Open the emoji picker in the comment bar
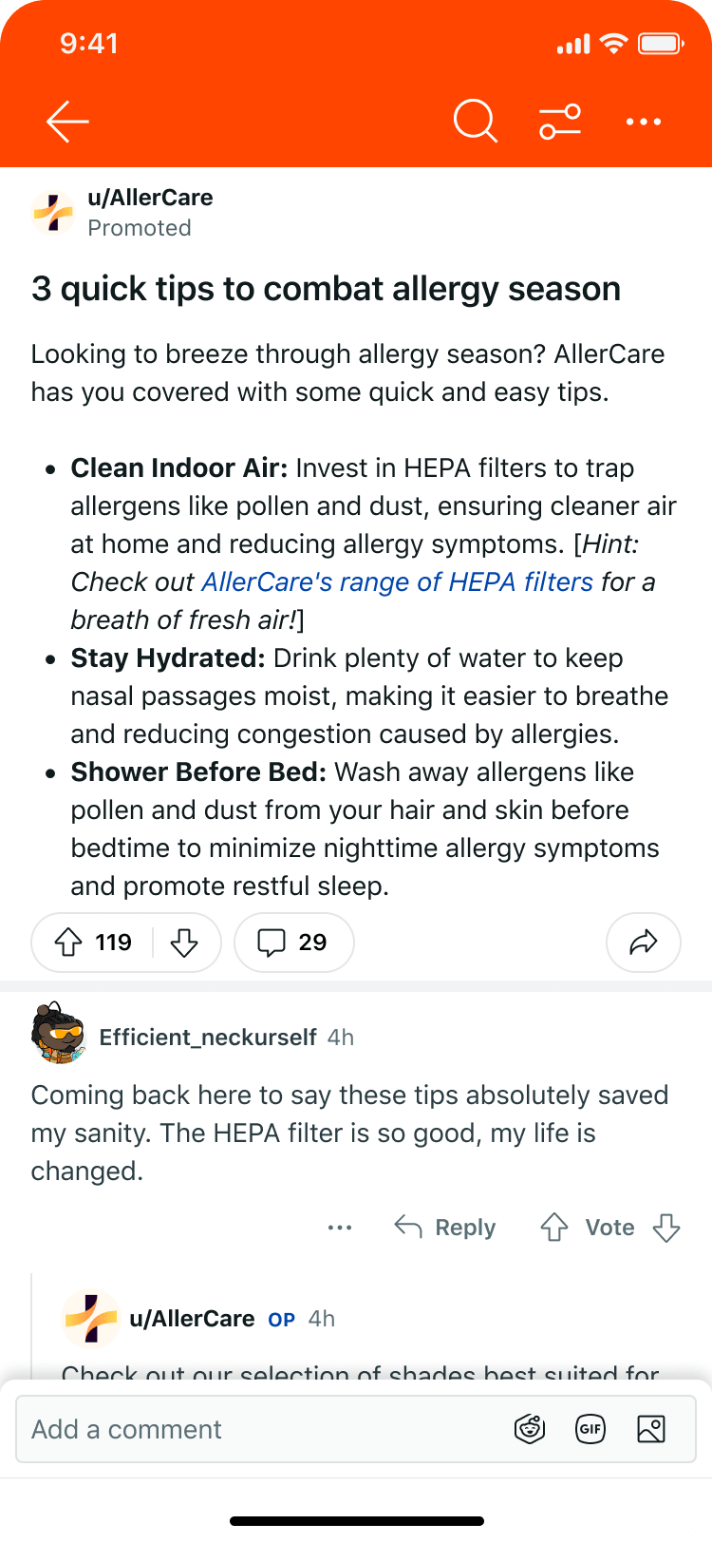The width and height of the screenshot is (712, 1543). point(529,1428)
